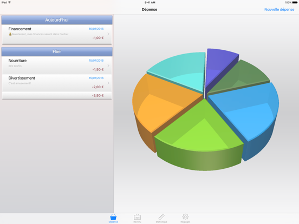This screenshot has width=299, height=224.
Task: Select the Hier section header
Action: pos(57,51)
